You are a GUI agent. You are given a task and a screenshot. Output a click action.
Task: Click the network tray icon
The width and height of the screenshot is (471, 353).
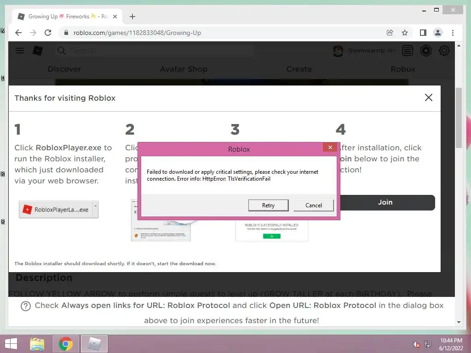tap(428, 344)
